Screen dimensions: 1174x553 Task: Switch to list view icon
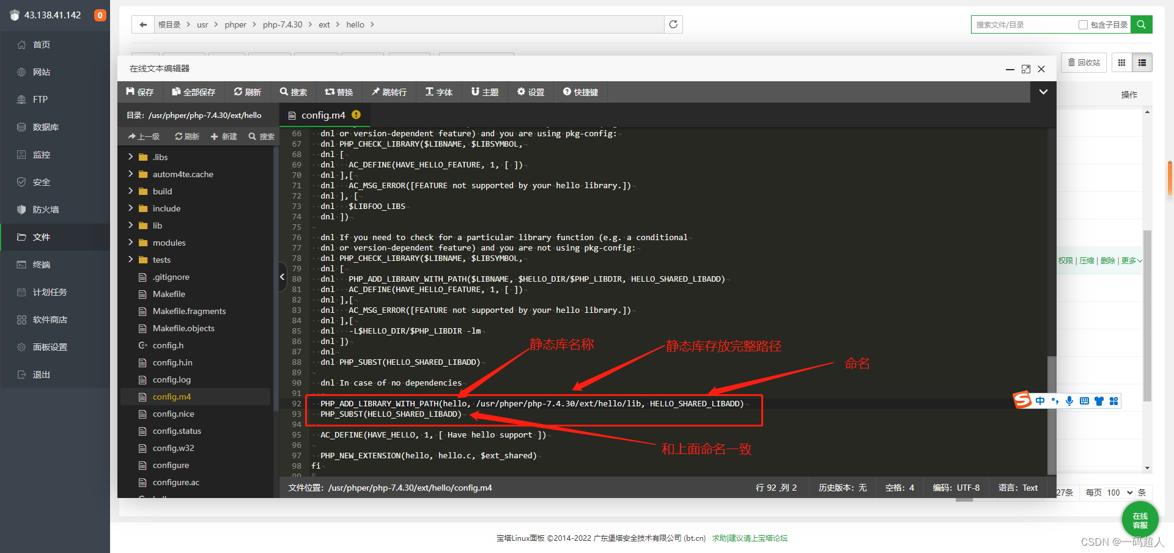pyautogui.click(x=1142, y=62)
